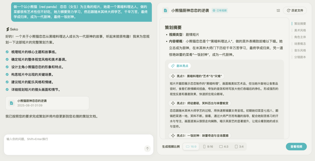Viewport: 315px width, 161px height.
Task: Collapse the outline with the list toggle icon
Action: 278,10
